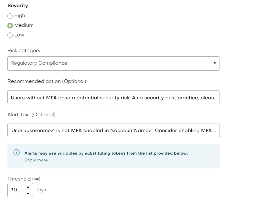The width and height of the screenshot is (269, 199).
Task: Click the Severity section heading
Action: [18, 5]
